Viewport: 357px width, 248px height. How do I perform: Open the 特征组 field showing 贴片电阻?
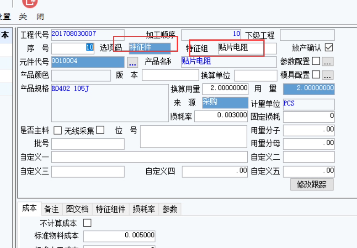point(246,48)
